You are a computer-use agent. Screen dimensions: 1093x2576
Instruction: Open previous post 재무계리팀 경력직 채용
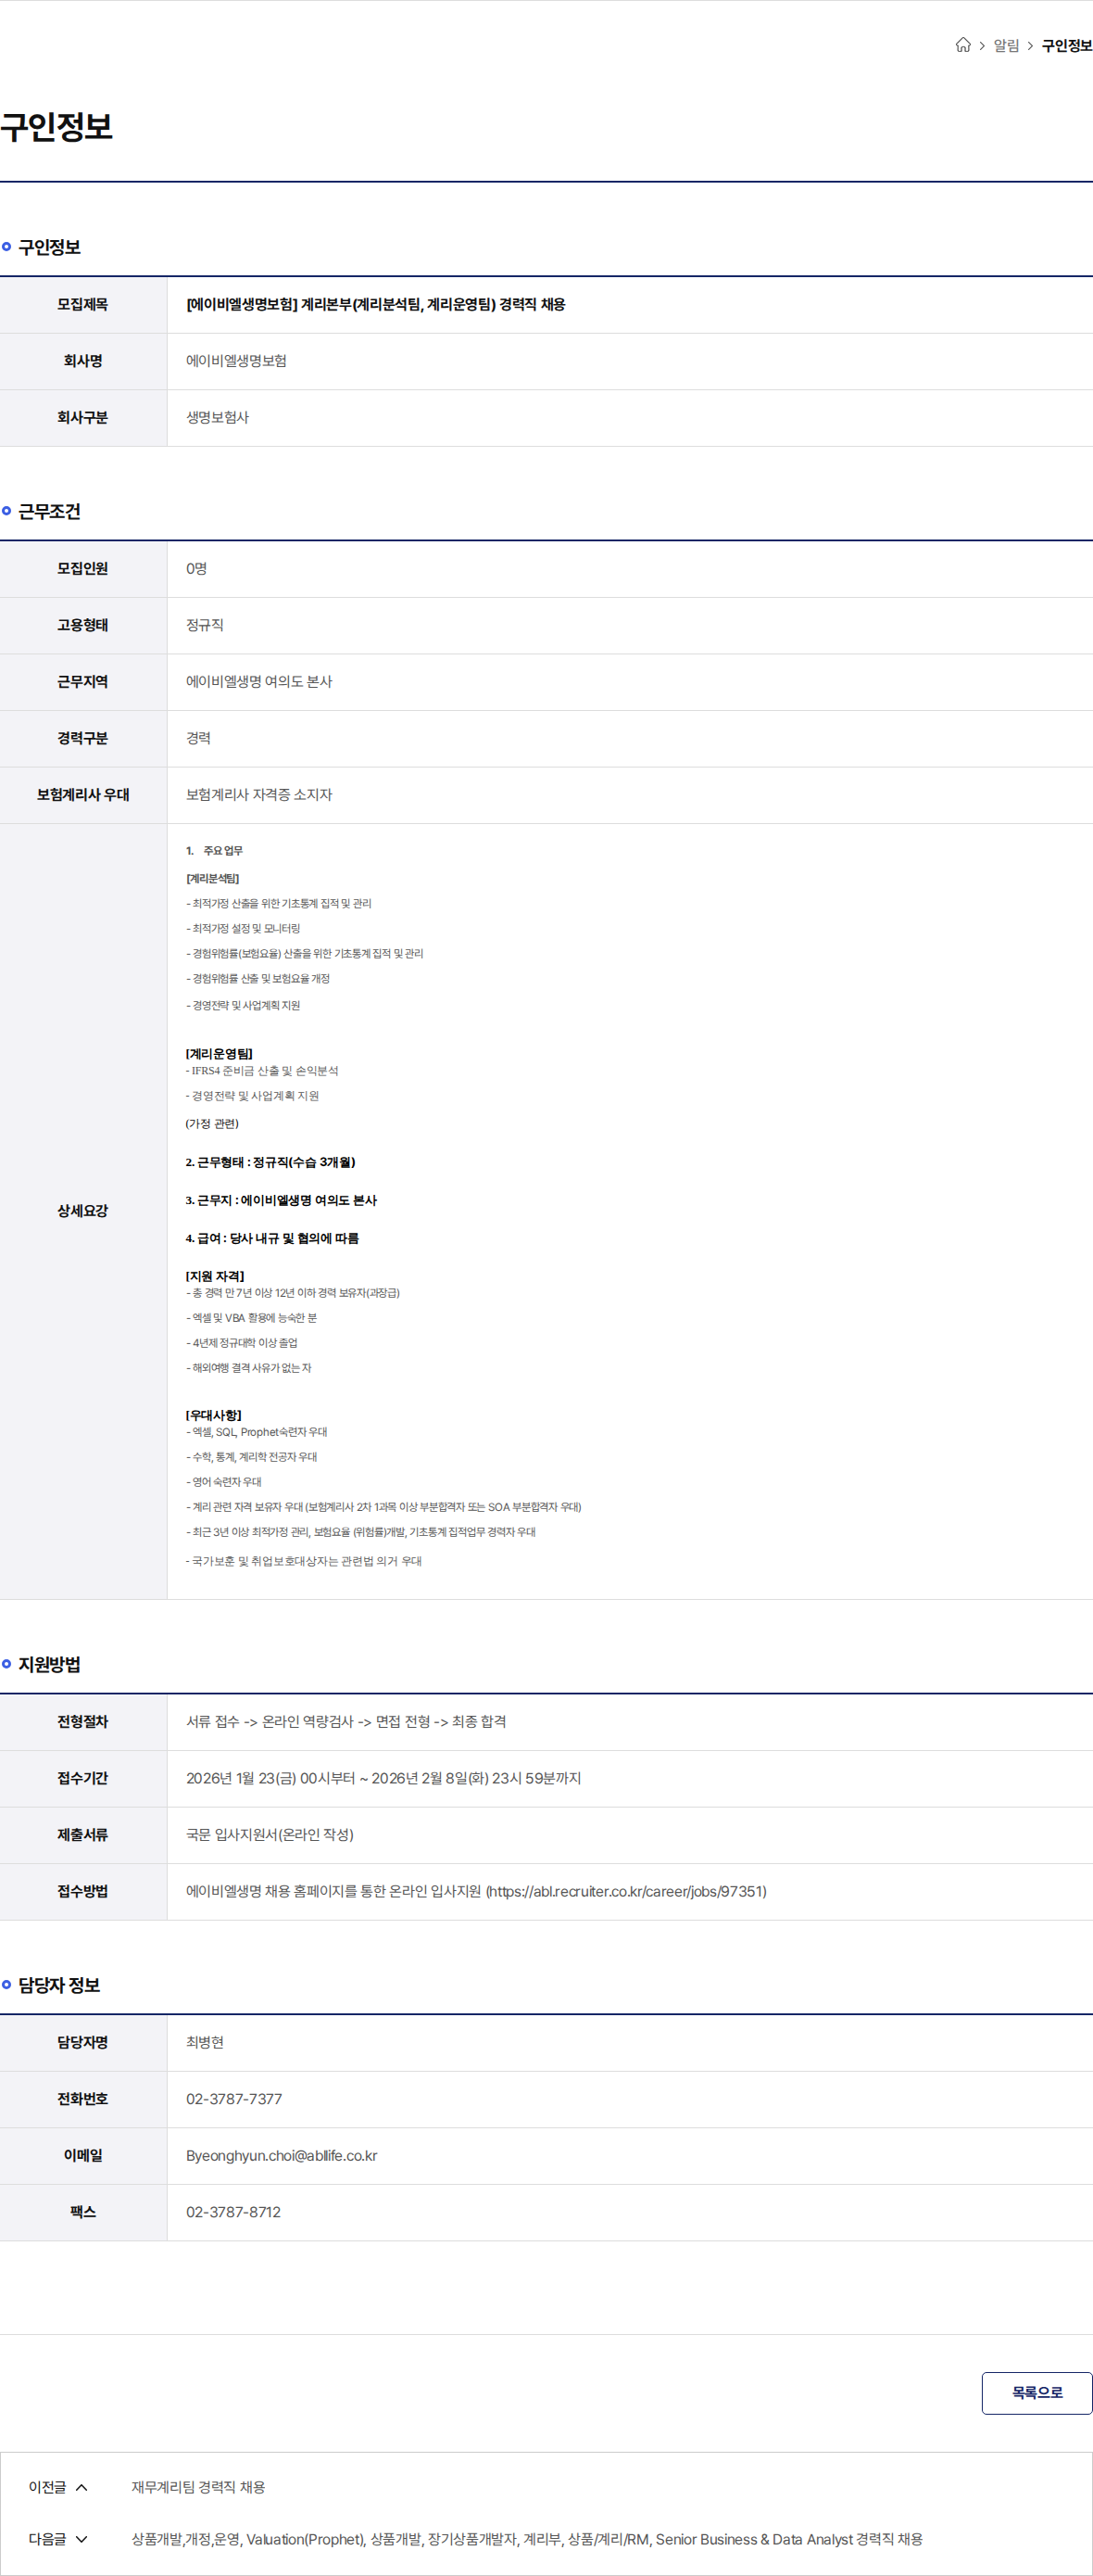click(x=198, y=2487)
